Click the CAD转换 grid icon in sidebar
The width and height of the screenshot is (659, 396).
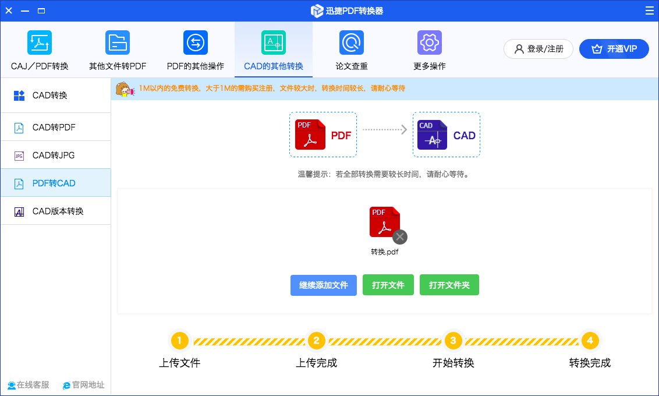(19, 96)
